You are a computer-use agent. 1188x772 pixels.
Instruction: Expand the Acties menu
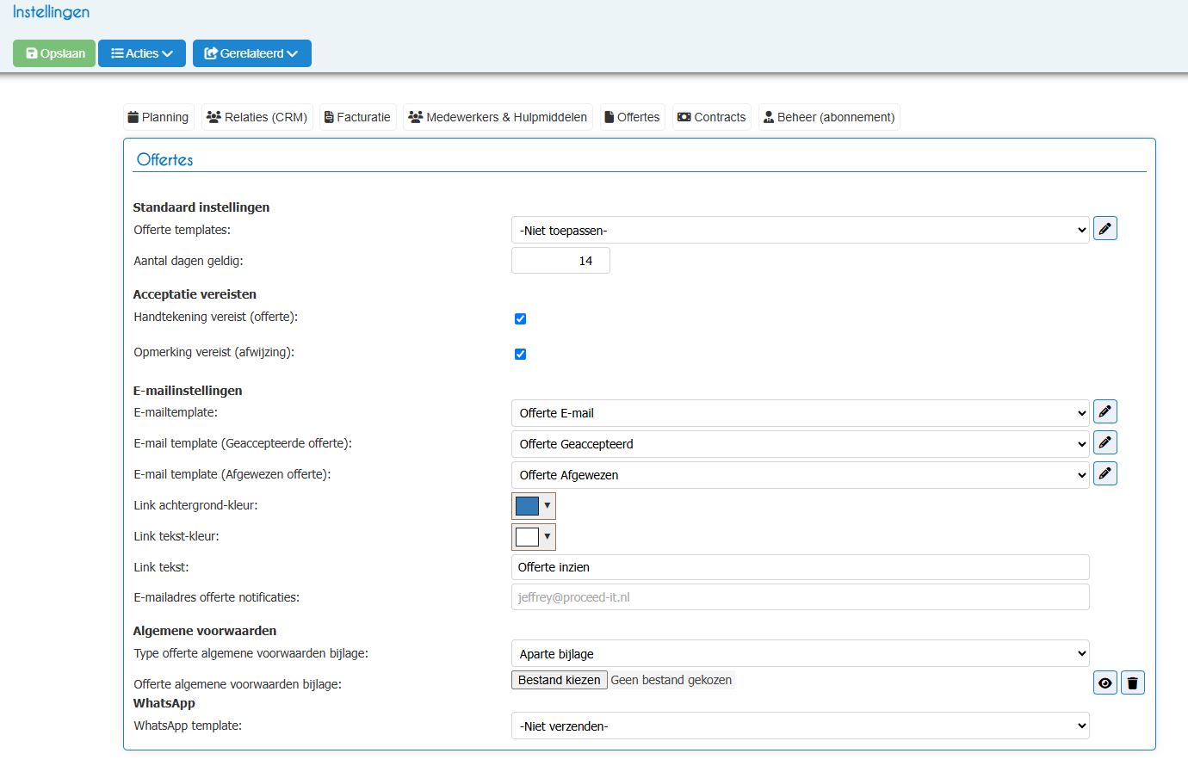142,53
